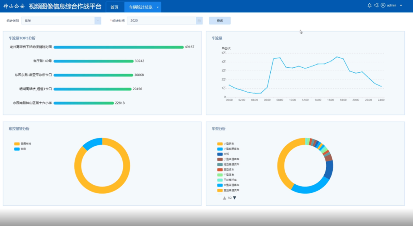Click the admin user avatar icon
The width and height of the screenshot is (413, 226).
(x=383, y=5)
